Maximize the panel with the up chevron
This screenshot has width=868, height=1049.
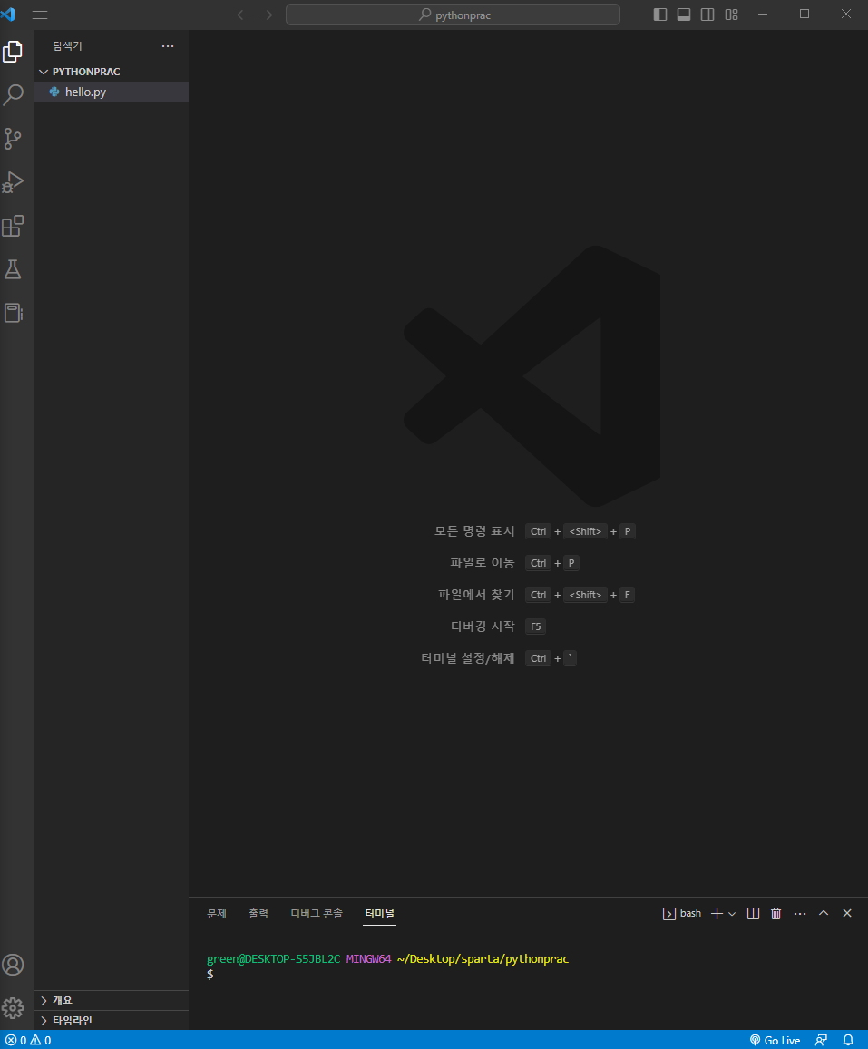tap(824, 913)
